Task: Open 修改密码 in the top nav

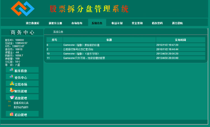Action: pos(157,23)
